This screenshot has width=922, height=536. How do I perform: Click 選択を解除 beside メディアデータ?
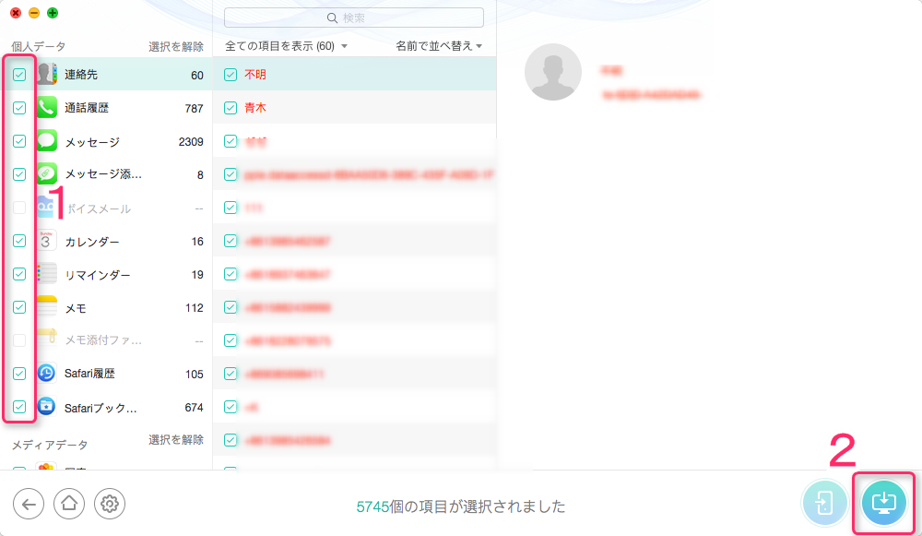click(x=176, y=439)
